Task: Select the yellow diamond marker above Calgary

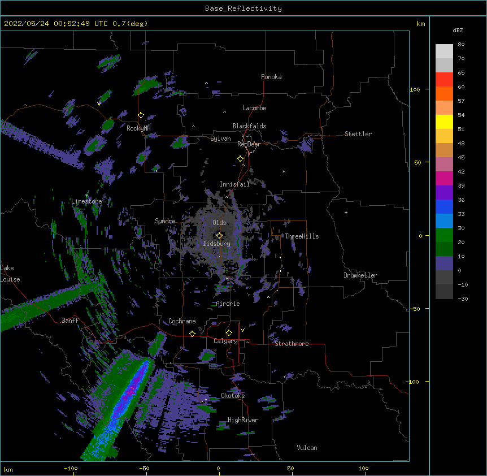Action: (x=229, y=333)
